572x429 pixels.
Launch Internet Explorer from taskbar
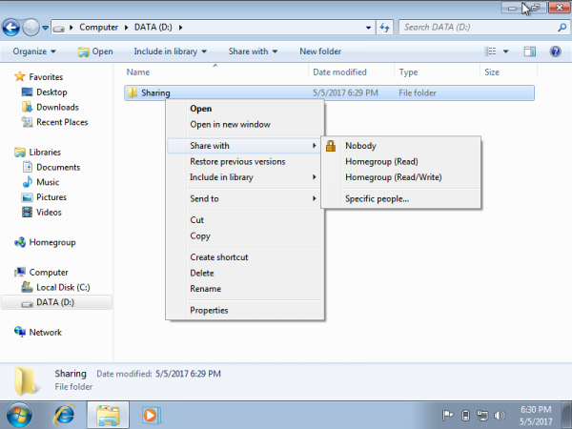point(64,415)
